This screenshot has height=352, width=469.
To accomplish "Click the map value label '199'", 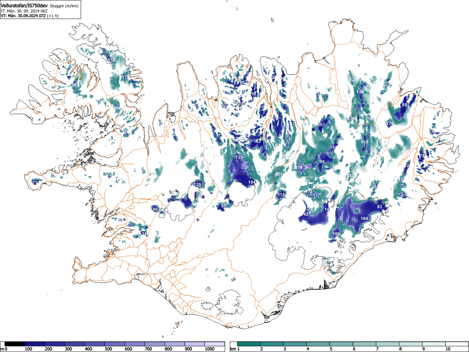I will coord(336,234).
